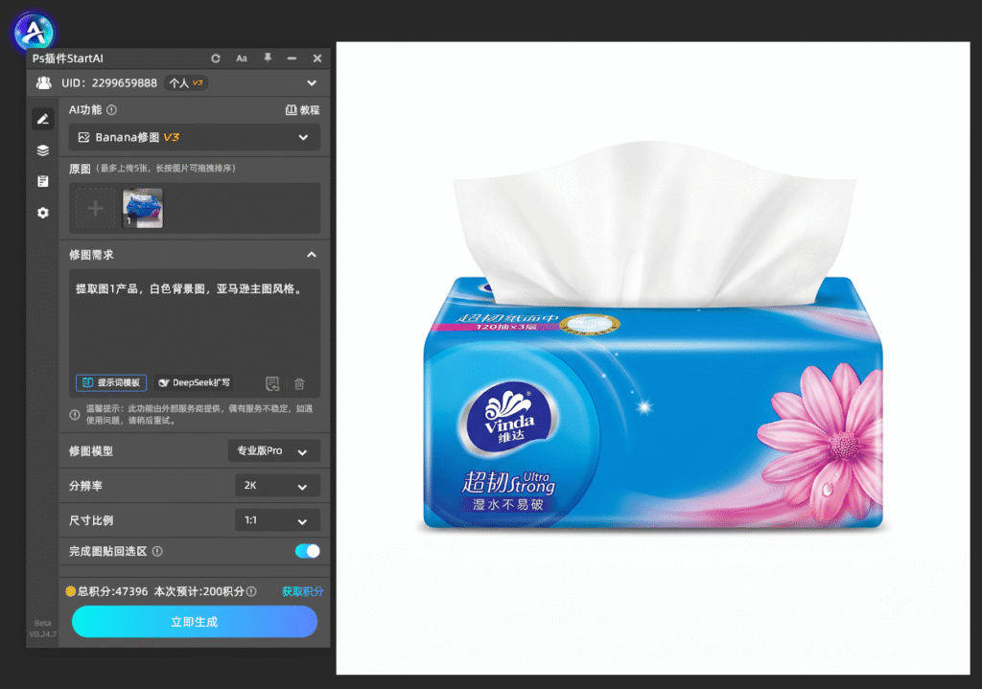The width and height of the screenshot is (982, 689).
Task: Click the 获取积分 link
Action: click(302, 591)
